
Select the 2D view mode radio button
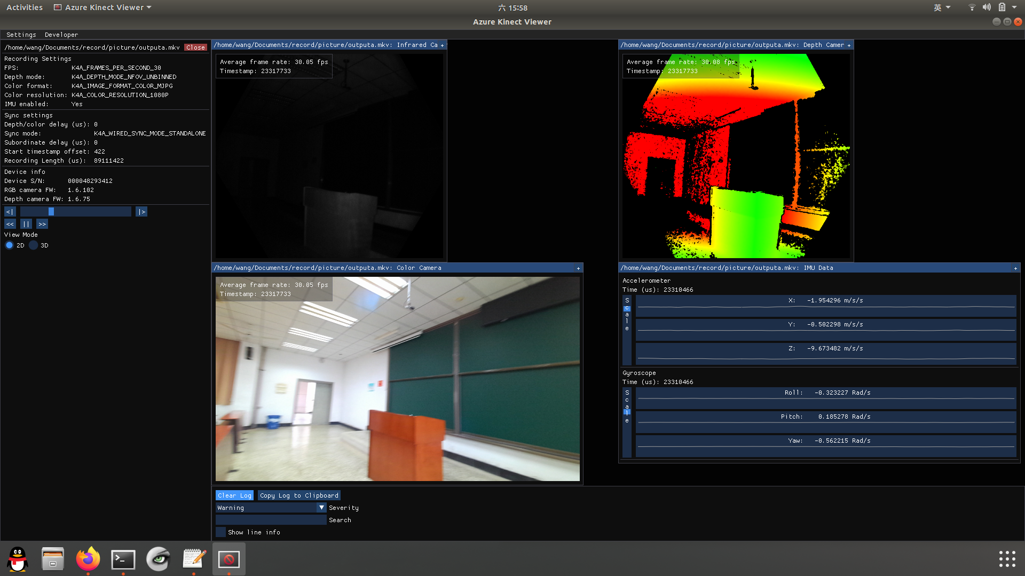(10, 245)
